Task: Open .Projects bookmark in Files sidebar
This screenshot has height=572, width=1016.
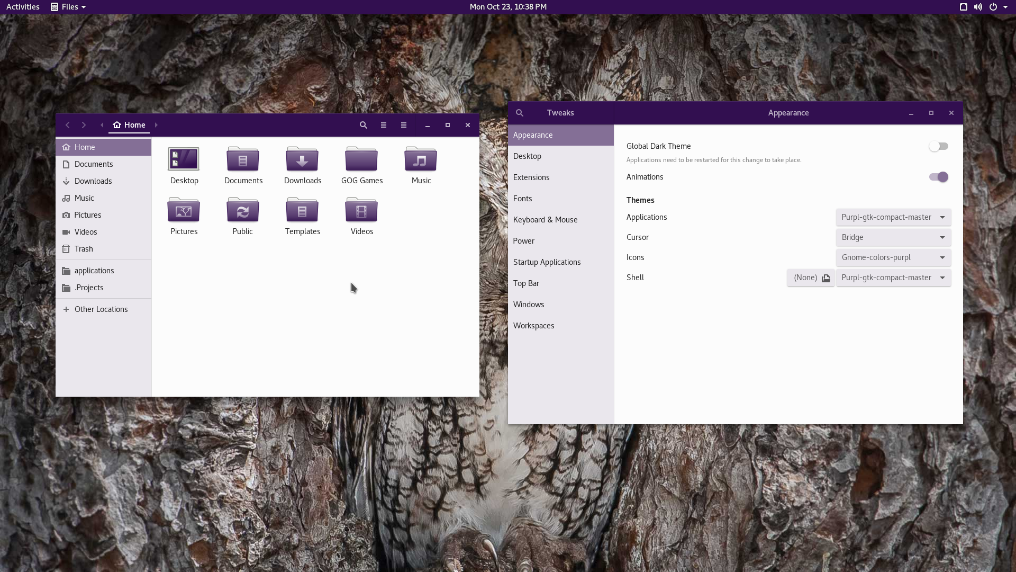Action: pos(104,288)
